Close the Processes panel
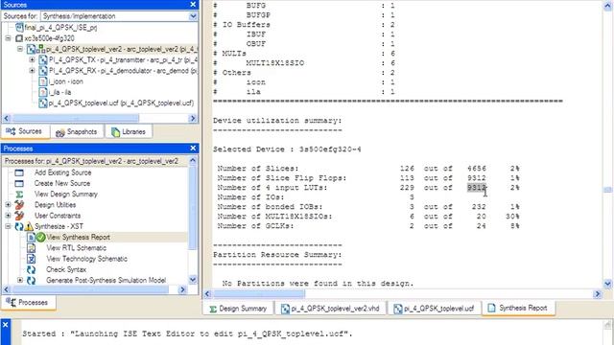 coord(193,148)
